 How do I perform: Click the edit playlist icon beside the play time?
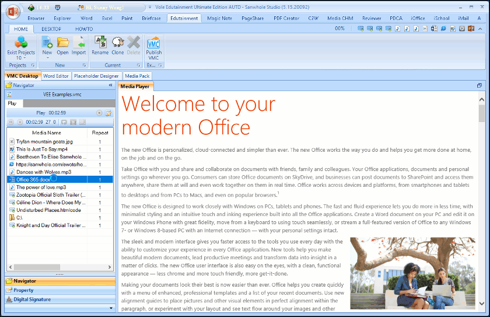click(x=108, y=113)
